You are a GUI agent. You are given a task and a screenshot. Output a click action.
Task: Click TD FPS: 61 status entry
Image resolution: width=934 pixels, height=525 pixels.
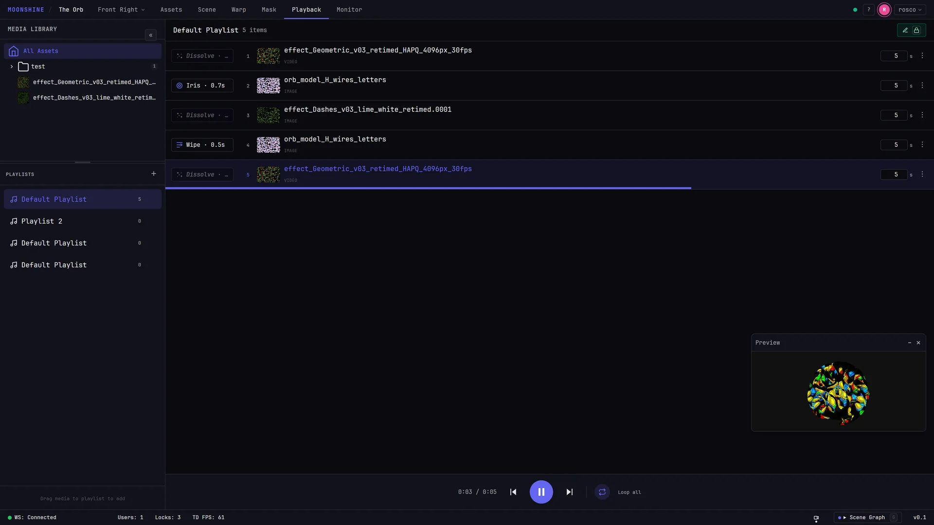[x=208, y=518]
